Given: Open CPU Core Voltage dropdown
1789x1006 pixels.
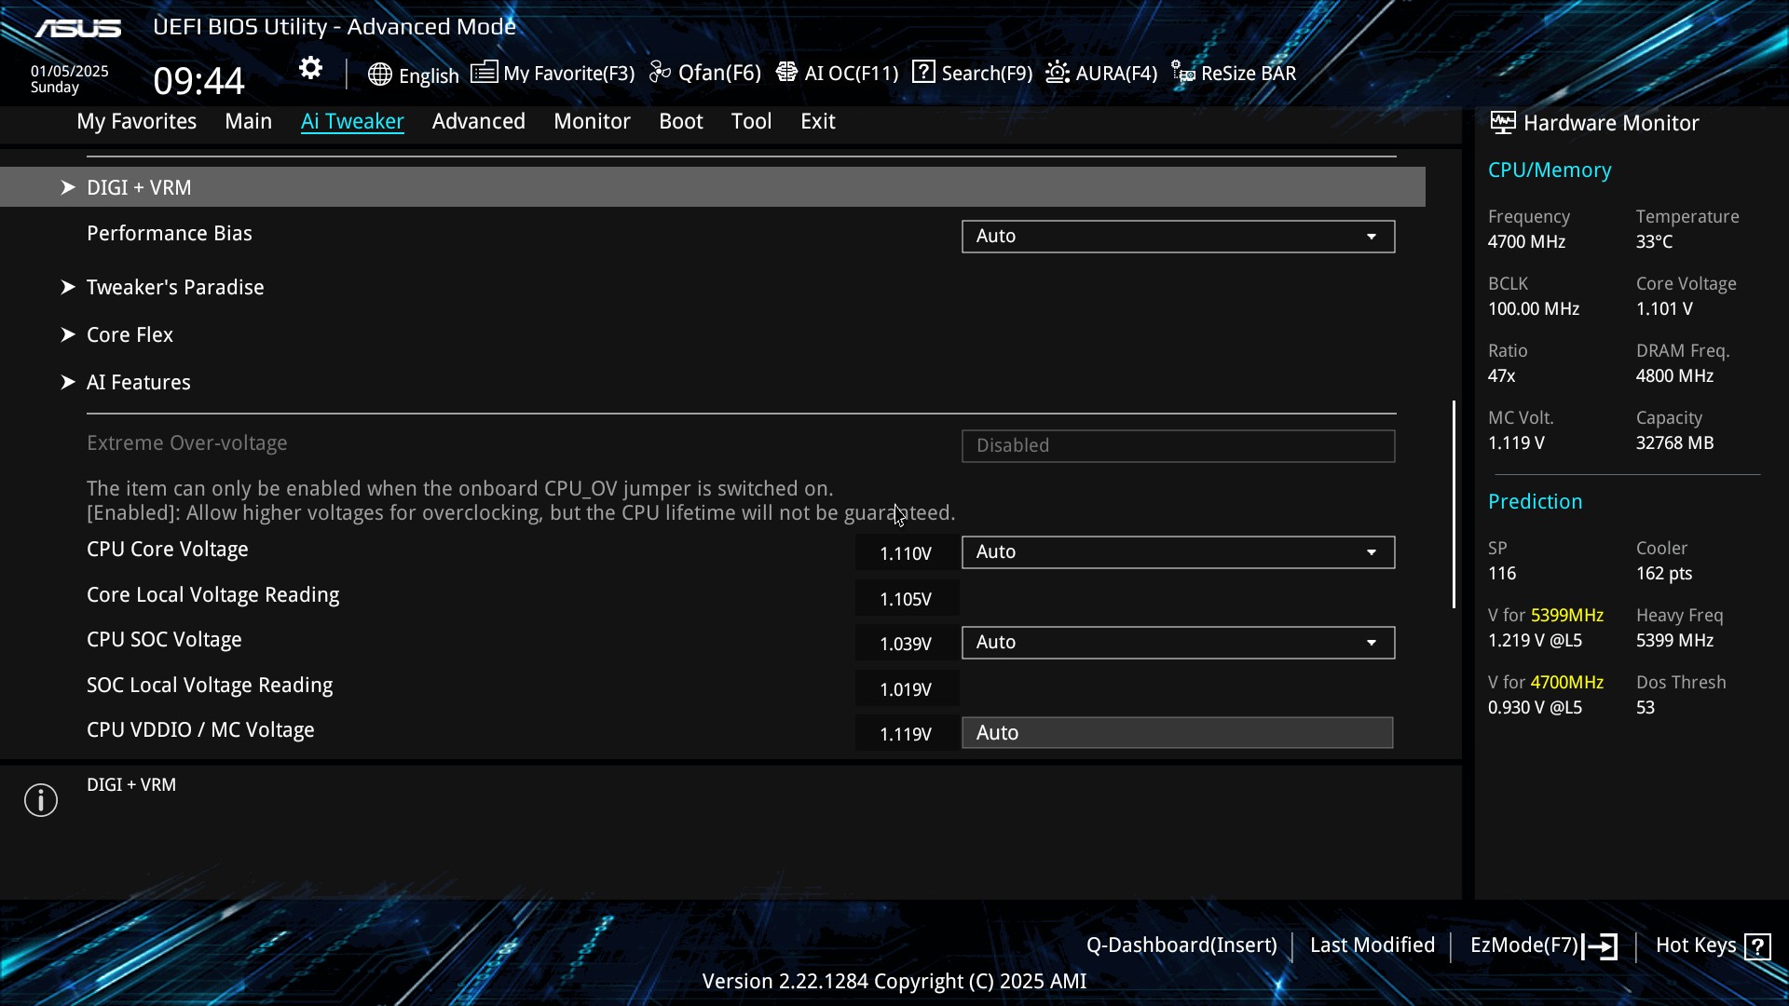Looking at the screenshot, I should 1178,552.
